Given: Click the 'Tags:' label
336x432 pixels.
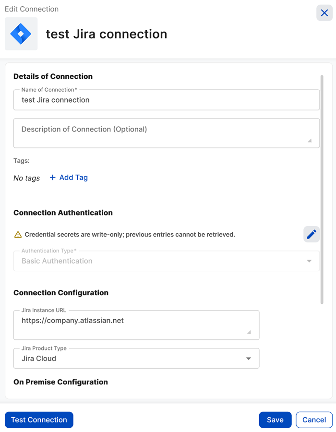Looking at the screenshot, I should coord(22,161).
